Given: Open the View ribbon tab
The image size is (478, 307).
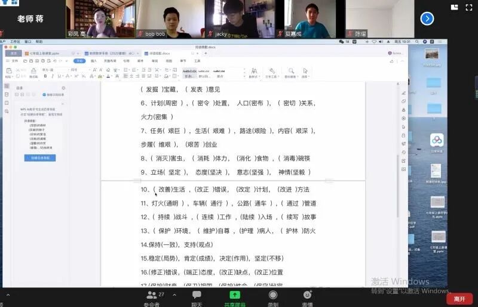Looking at the screenshot, I should tap(169, 61).
